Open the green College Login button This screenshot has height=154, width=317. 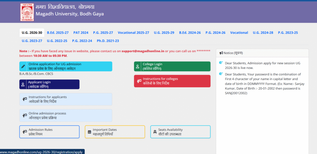[x=172, y=66]
